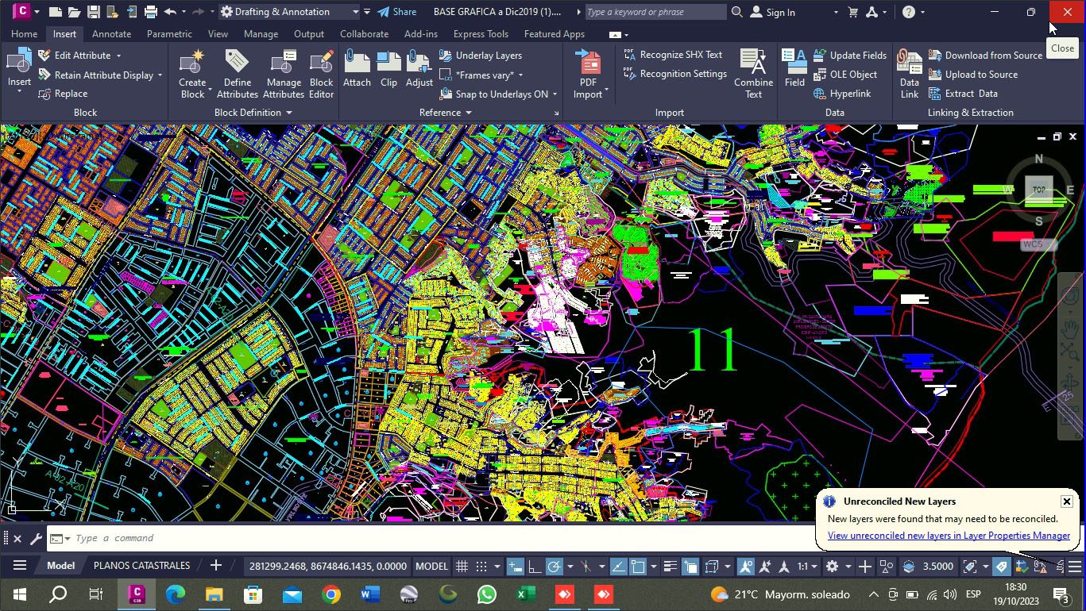Click the Attach reference icon

[357, 70]
